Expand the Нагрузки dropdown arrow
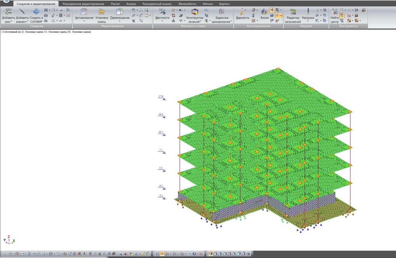This screenshot has height=258, width=396. [308, 21]
